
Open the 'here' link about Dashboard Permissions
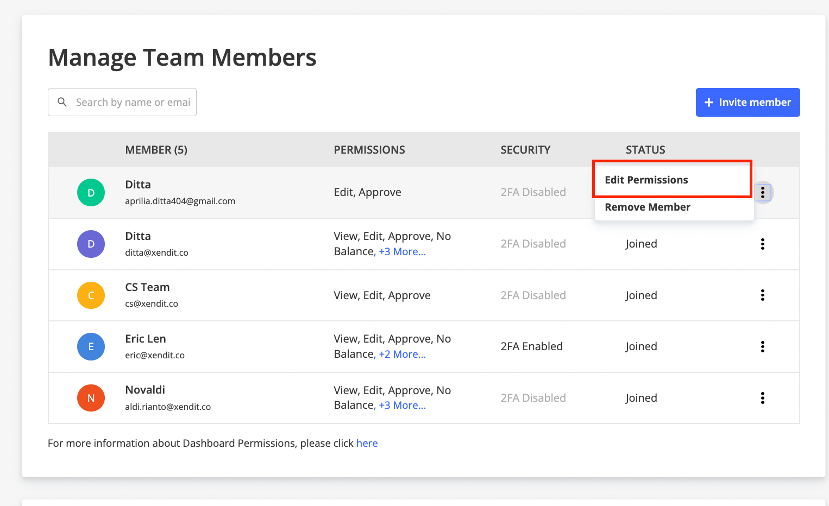[x=367, y=443]
